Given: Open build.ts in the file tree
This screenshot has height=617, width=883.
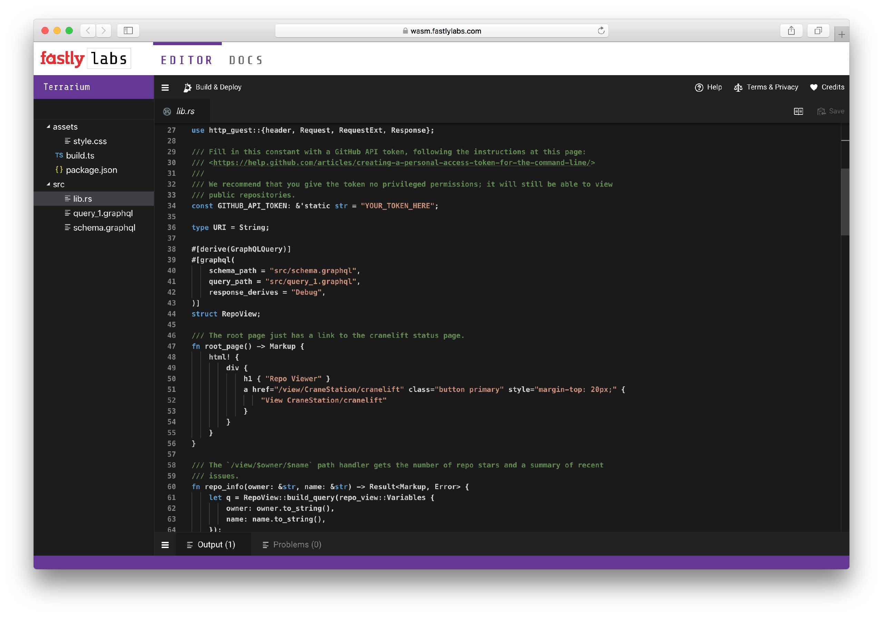Looking at the screenshot, I should pos(80,155).
